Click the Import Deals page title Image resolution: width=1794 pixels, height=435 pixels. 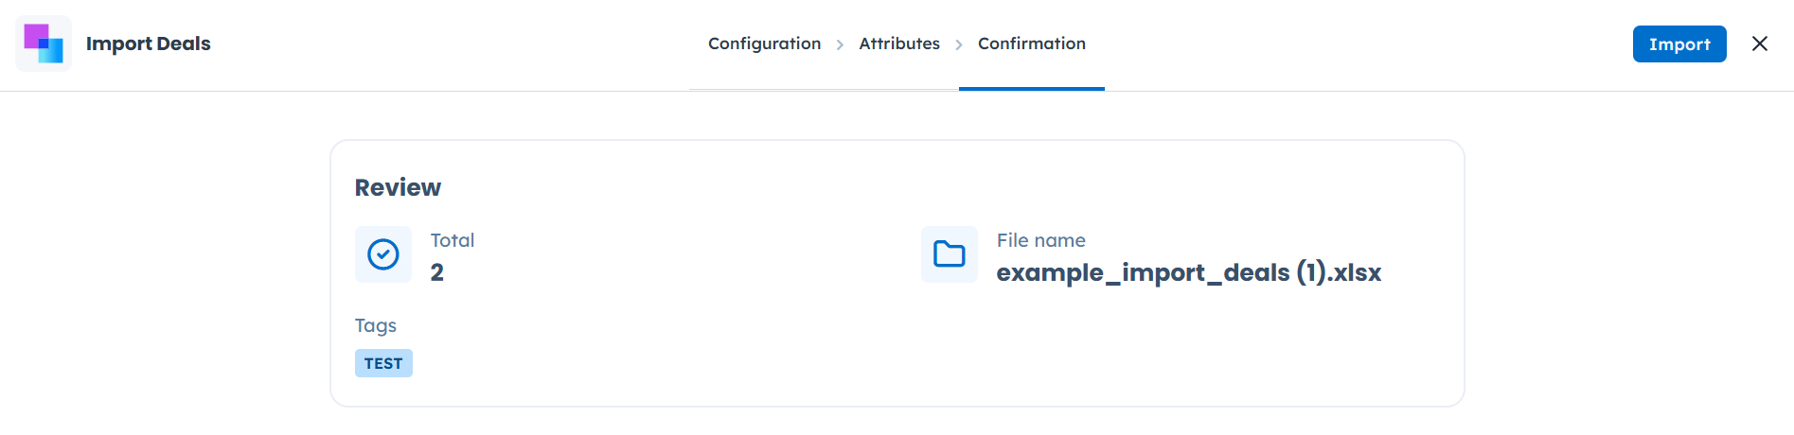[148, 43]
